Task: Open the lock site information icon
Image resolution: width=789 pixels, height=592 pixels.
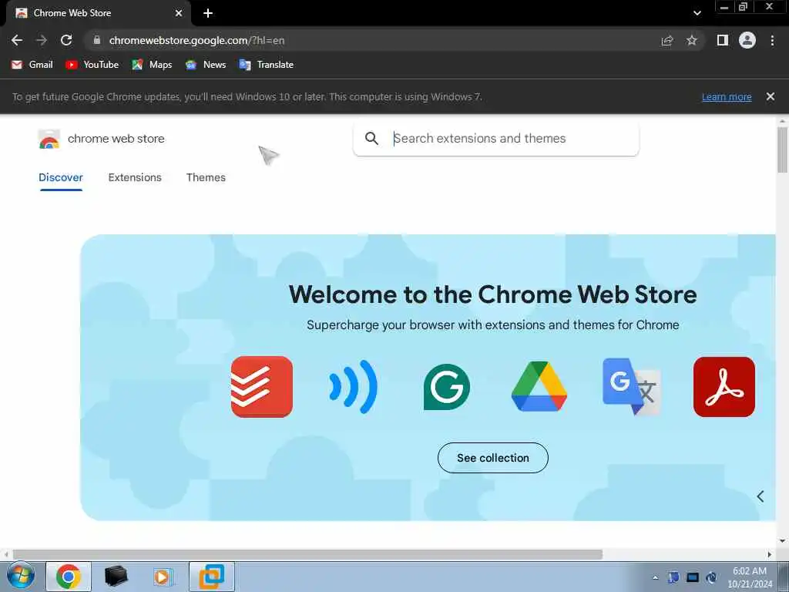Action: (97, 40)
